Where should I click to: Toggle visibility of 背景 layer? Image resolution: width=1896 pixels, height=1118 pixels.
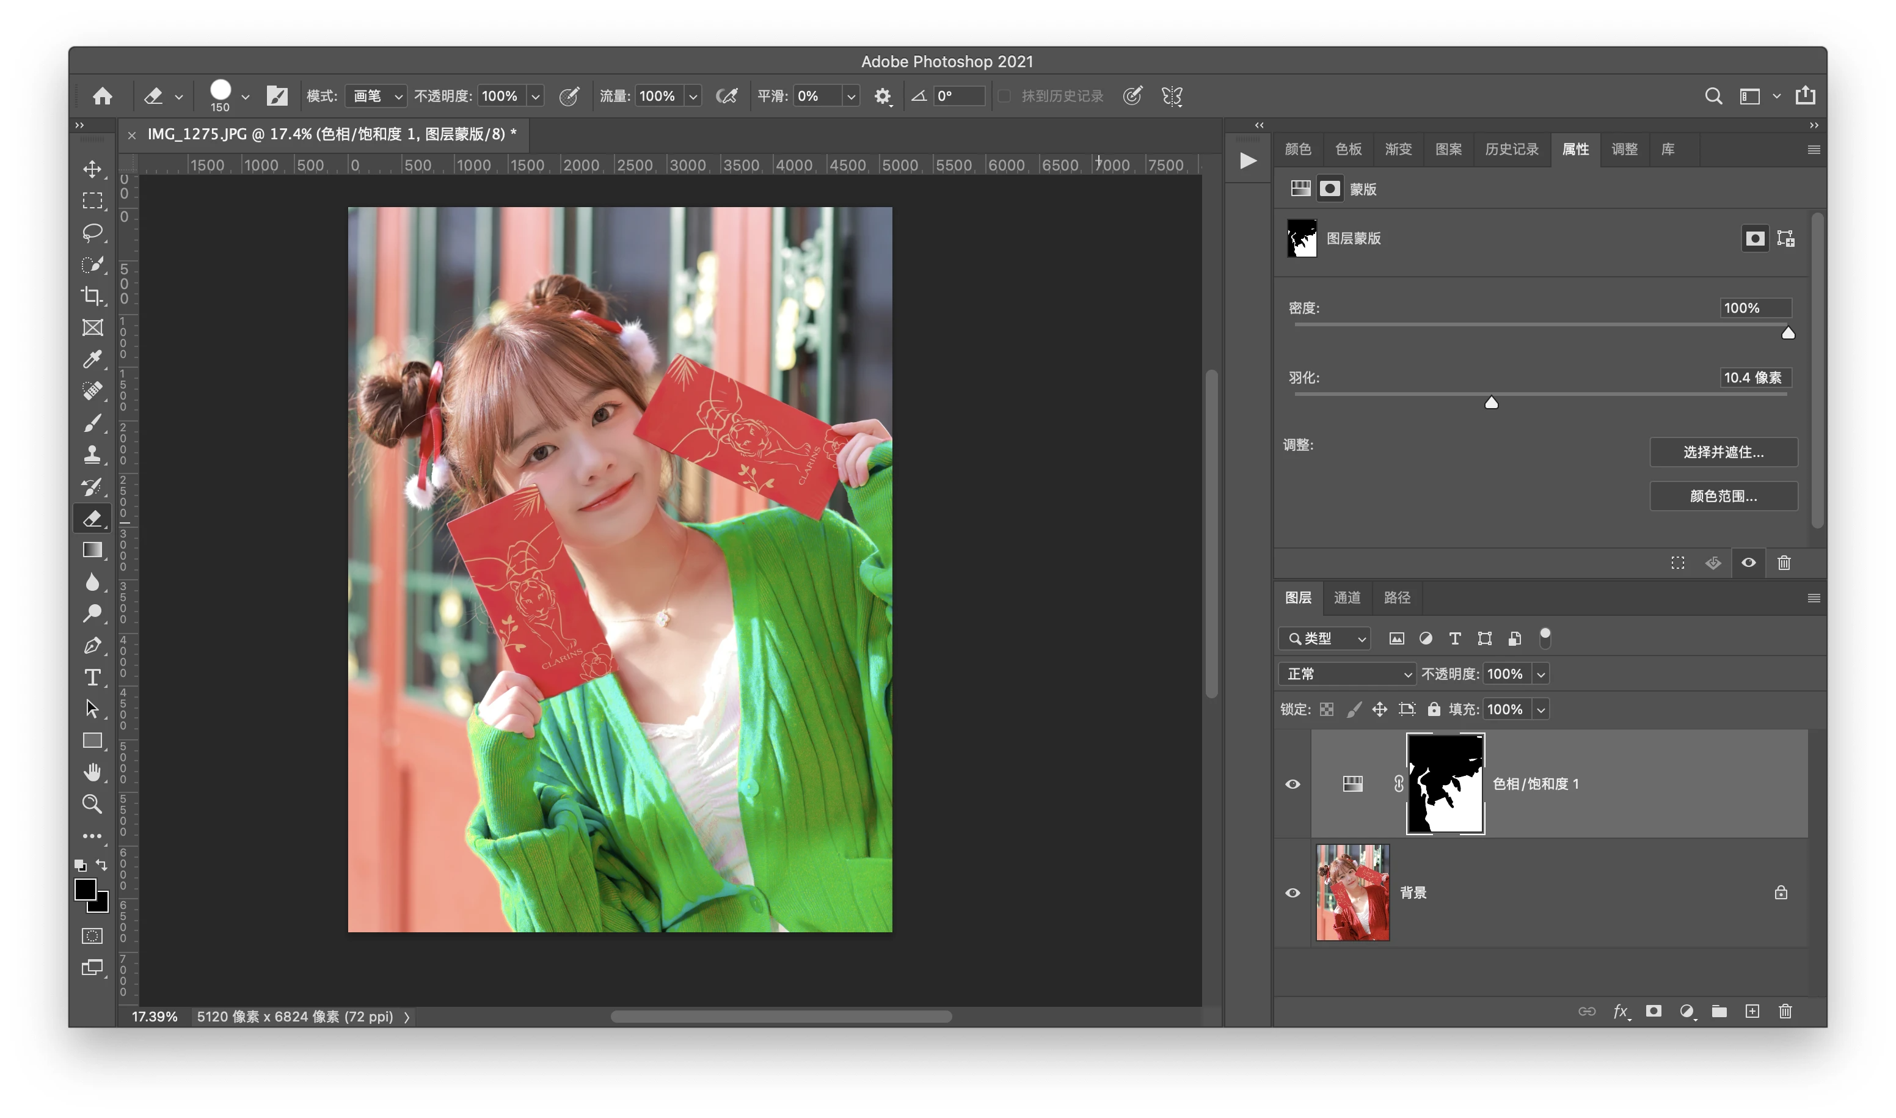pyautogui.click(x=1293, y=893)
